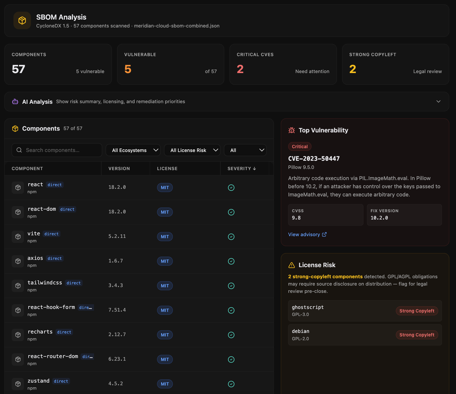This screenshot has height=394, width=456.
Task: Click version 5.2.11 in vite row
Action: (117, 236)
